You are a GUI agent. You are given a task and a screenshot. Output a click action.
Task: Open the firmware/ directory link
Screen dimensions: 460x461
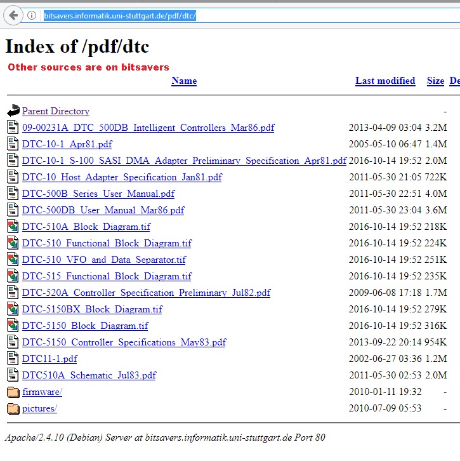pyautogui.click(x=42, y=392)
